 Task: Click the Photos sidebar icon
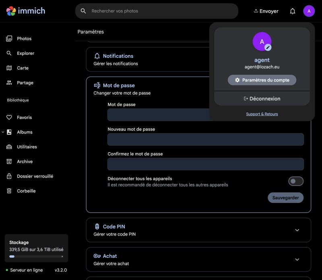(9, 38)
